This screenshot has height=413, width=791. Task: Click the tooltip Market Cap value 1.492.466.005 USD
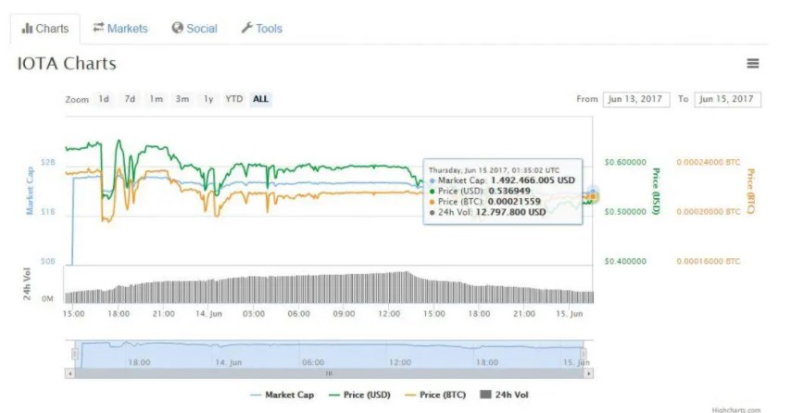[x=533, y=181]
